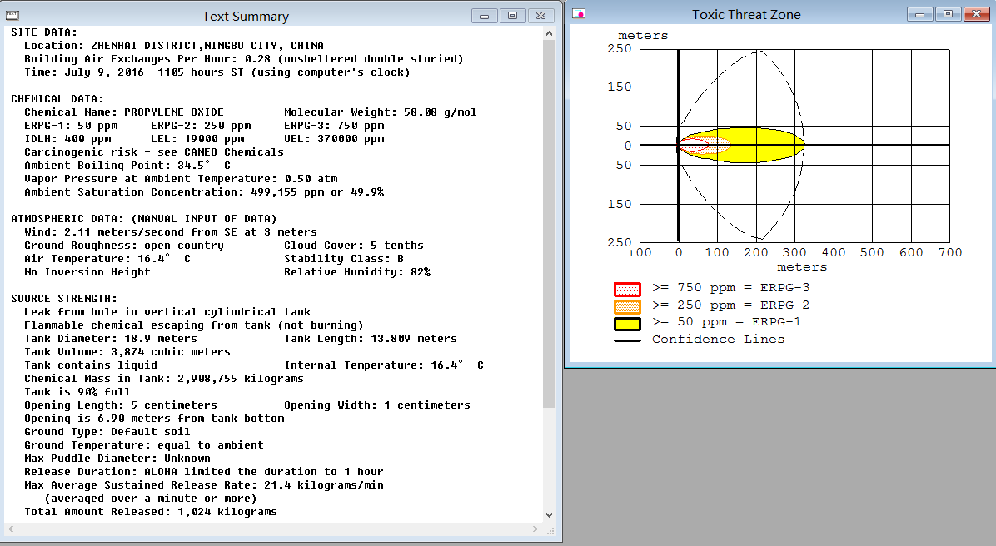Click 'Molecular Weight: 58.08 g/mol' text
Screen dimensions: 996x546
[x=381, y=112]
